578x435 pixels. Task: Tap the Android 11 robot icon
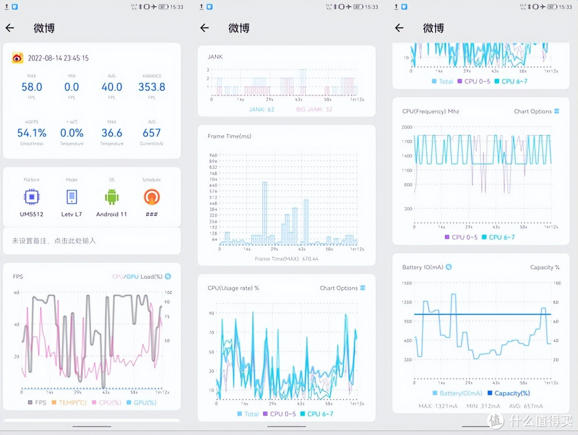(x=112, y=197)
